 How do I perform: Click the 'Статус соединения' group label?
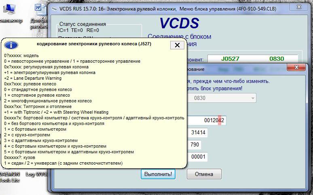coord(82,24)
